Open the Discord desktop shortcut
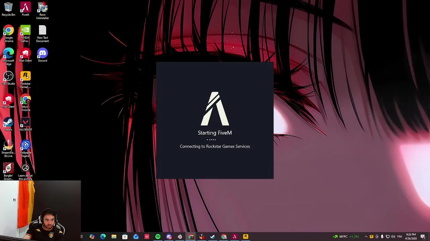The height and width of the screenshot is (241, 430). [x=42, y=55]
